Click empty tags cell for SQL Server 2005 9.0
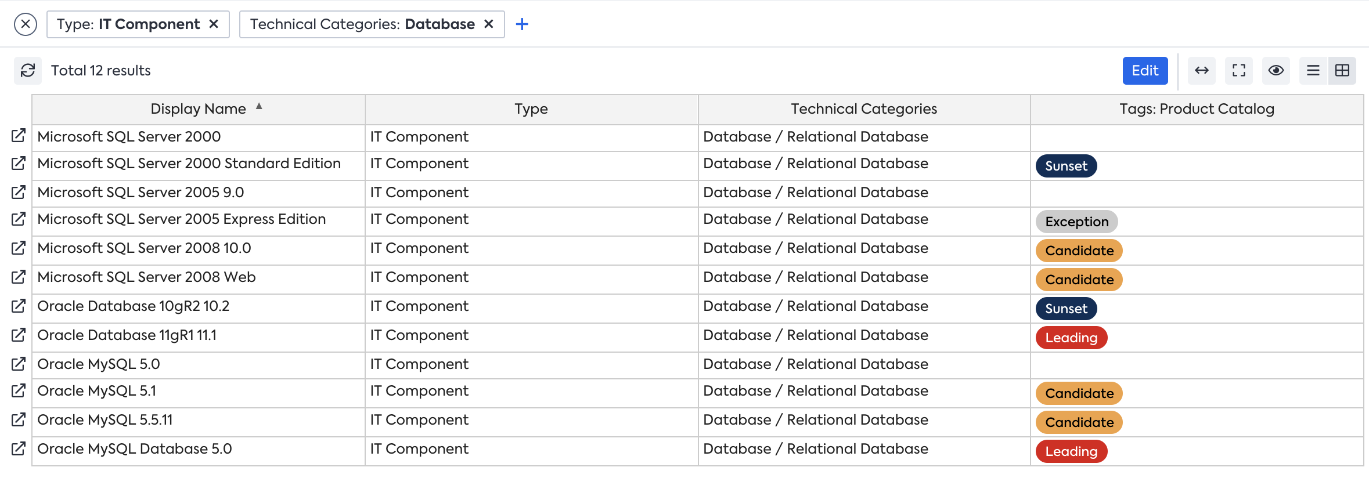The width and height of the screenshot is (1369, 478). [1197, 193]
